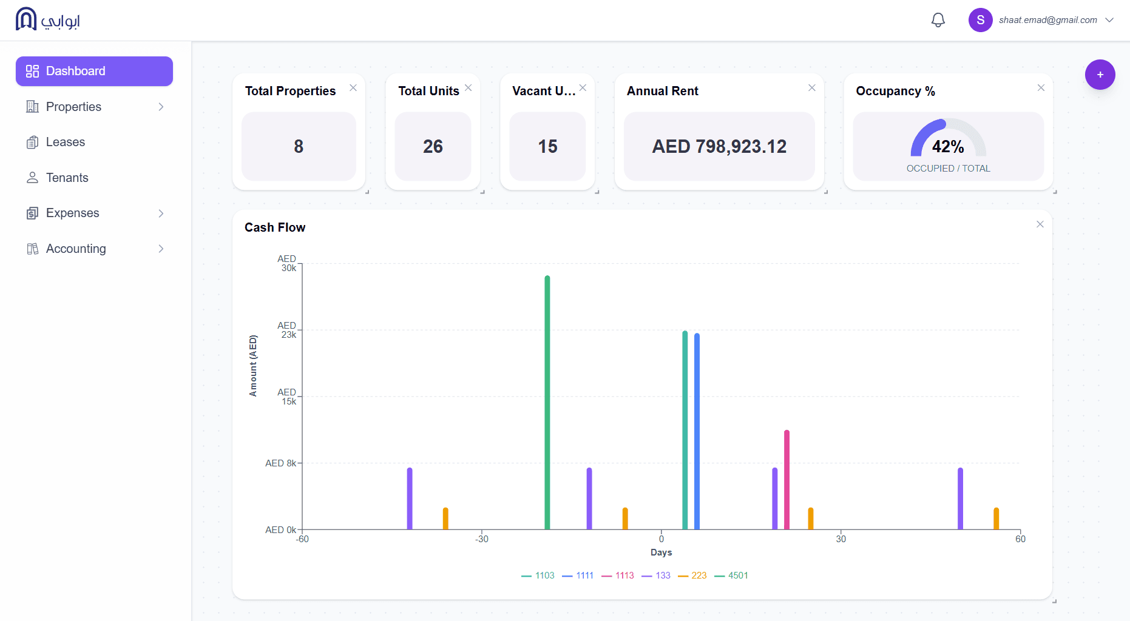1130x621 pixels.
Task: Select Accounting from the navigation menu
Action: tap(75, 249)
